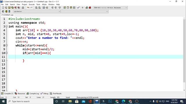Create a new source file from toolbar

pos(3,8)
